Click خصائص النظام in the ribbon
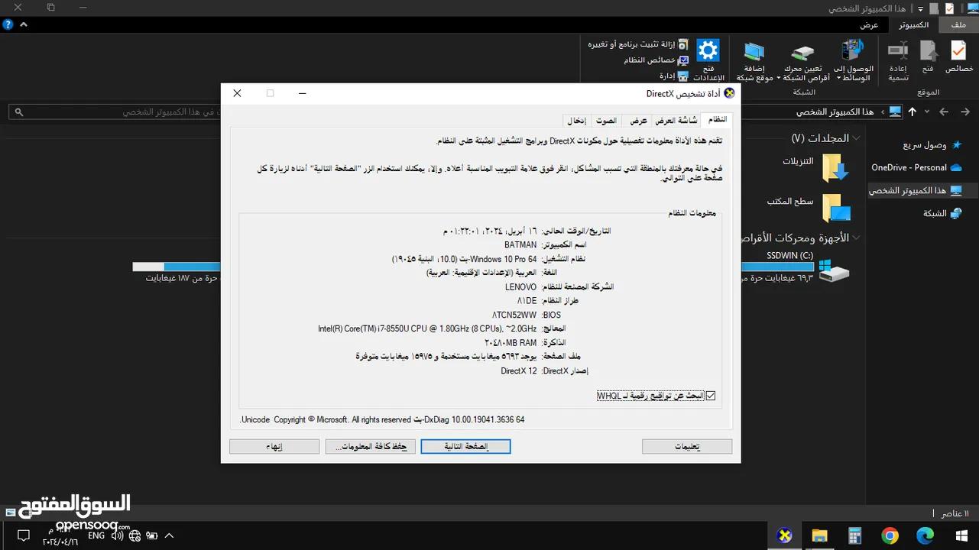The image size is (979, 550). tap(656, 60)
